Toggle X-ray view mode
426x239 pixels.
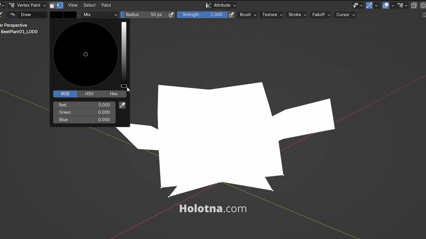[414, 5]
